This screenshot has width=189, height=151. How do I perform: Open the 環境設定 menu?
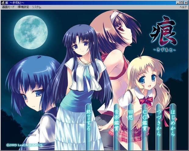(23, 7)
